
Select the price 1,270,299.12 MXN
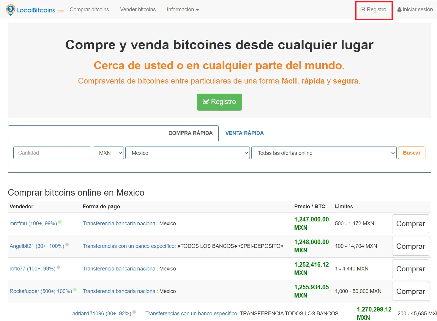374,313
